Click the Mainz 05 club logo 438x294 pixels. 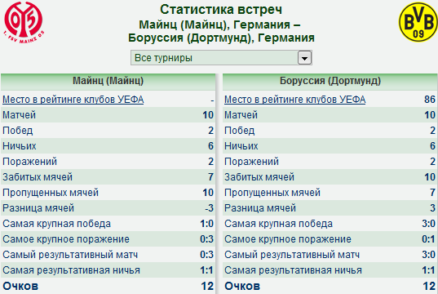pyautogui.click(x=24, y=22)
